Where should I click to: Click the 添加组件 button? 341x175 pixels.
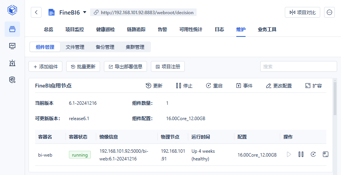pyautogui.click(x=45, y=66)
